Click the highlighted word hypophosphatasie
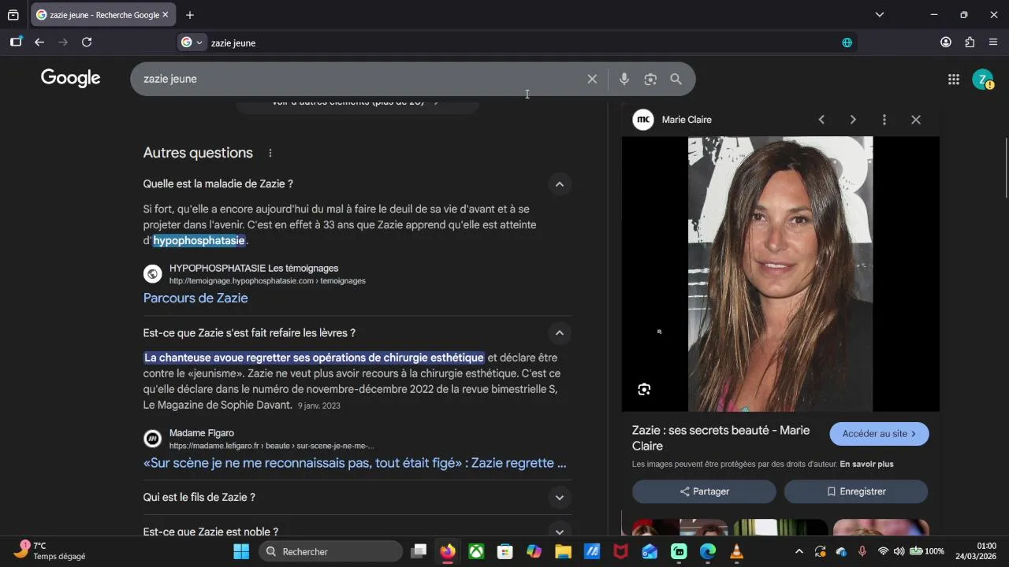The height and width of the screenshot is (567, 1009). (199, 240)
